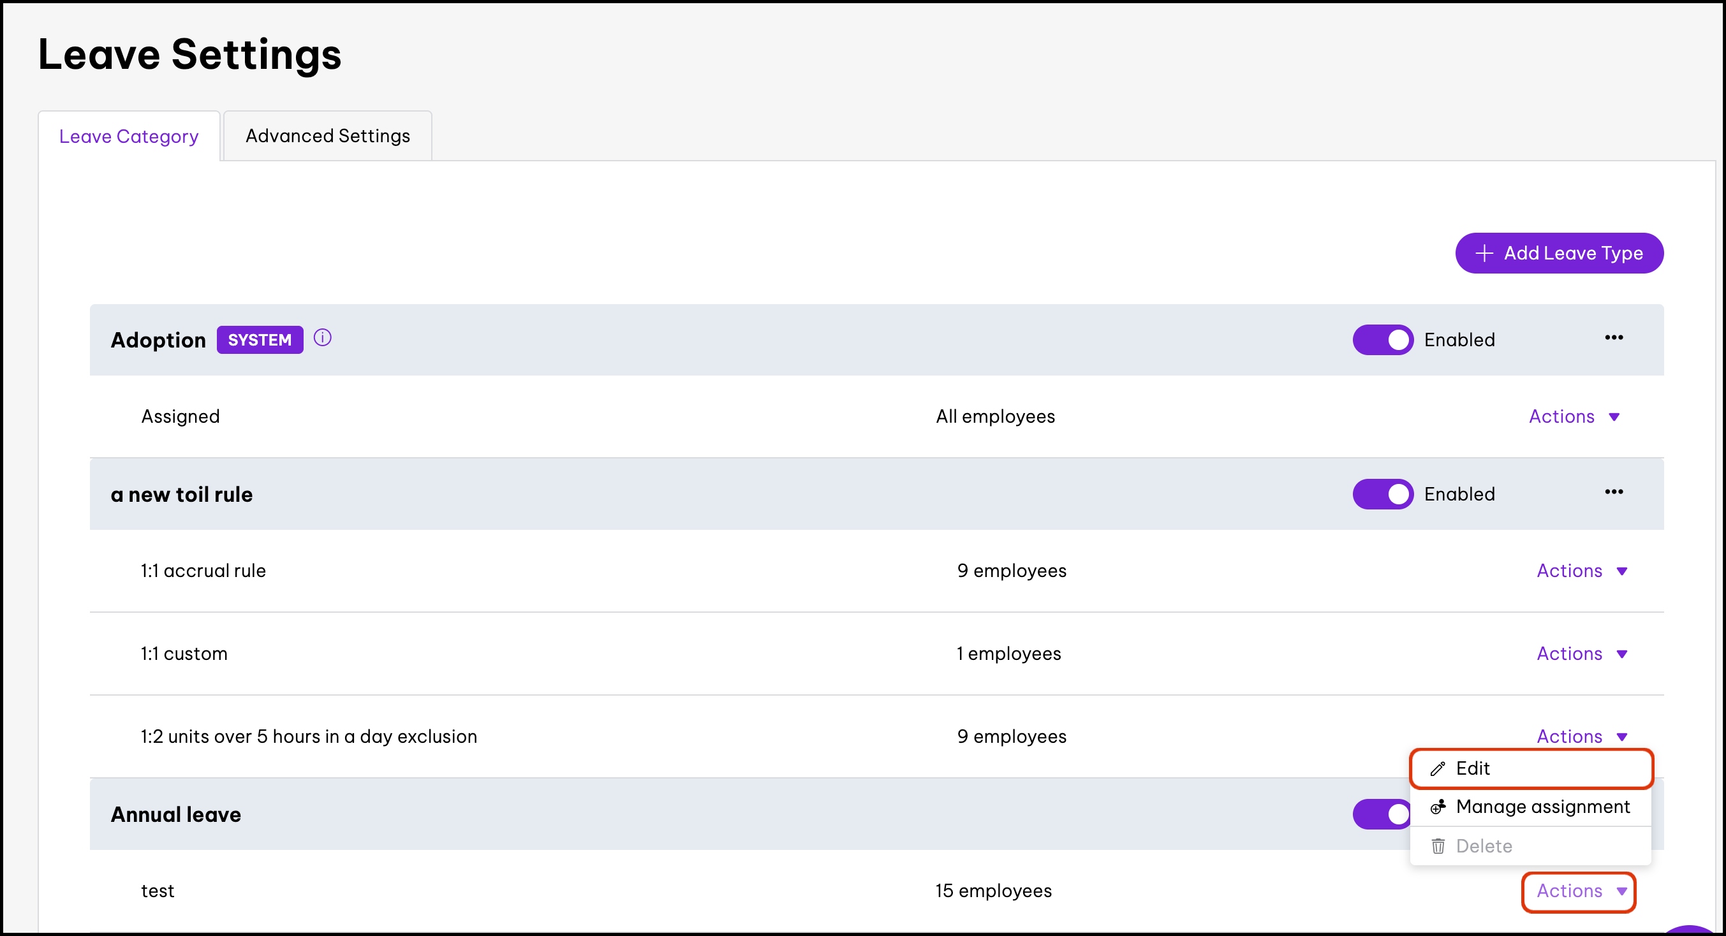The image size is (1726, 936).
Task: Select the Leave Category tab
Action: [x=129, y=136]
